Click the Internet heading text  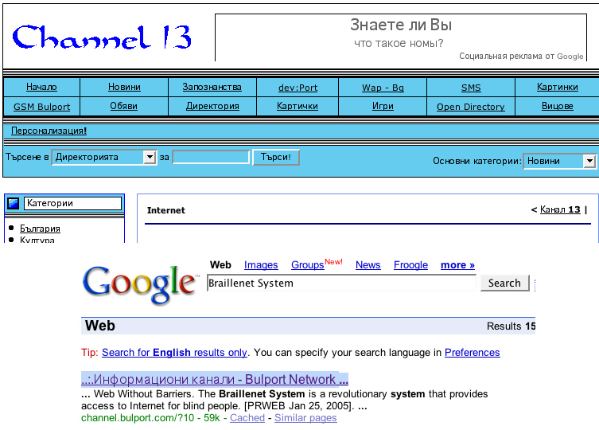(165, 210)
